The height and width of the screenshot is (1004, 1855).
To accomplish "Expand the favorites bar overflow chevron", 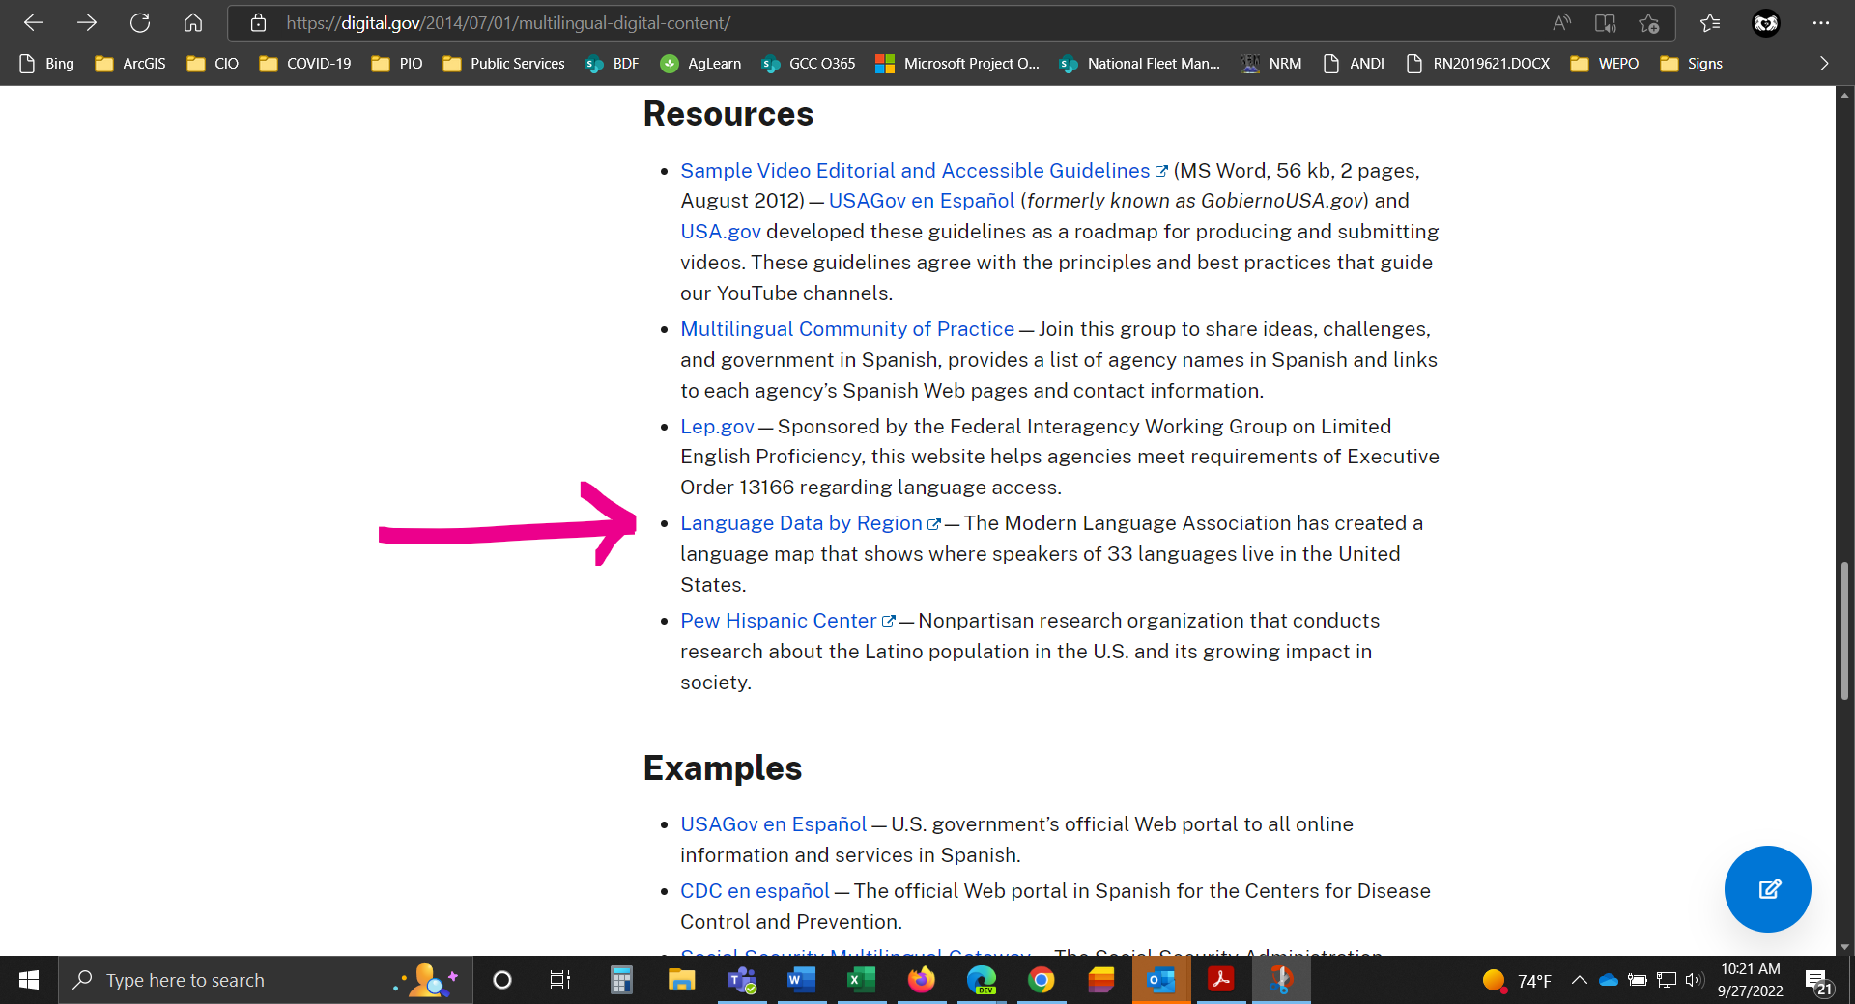I will pos(1824,64).
